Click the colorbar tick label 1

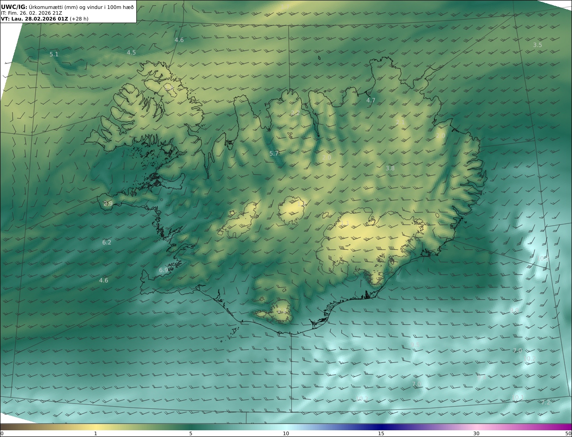click(x=95, y=433)
